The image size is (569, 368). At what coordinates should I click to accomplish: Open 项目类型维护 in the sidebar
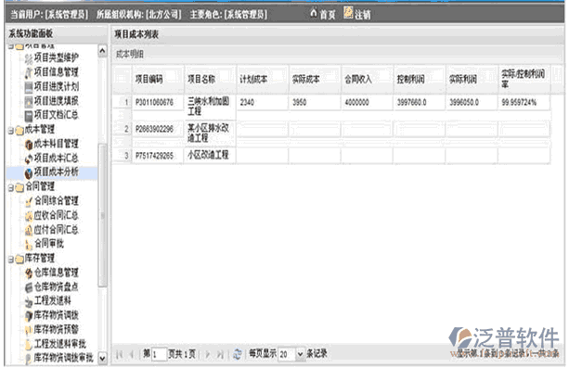pyautogui.click(x=56, y=57)
